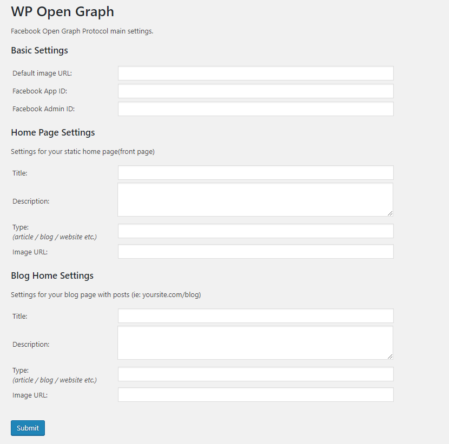Grab resize handle of Blog Home Description
The image size is (449, 444).
pyautogui.click(x=390, y=356)
